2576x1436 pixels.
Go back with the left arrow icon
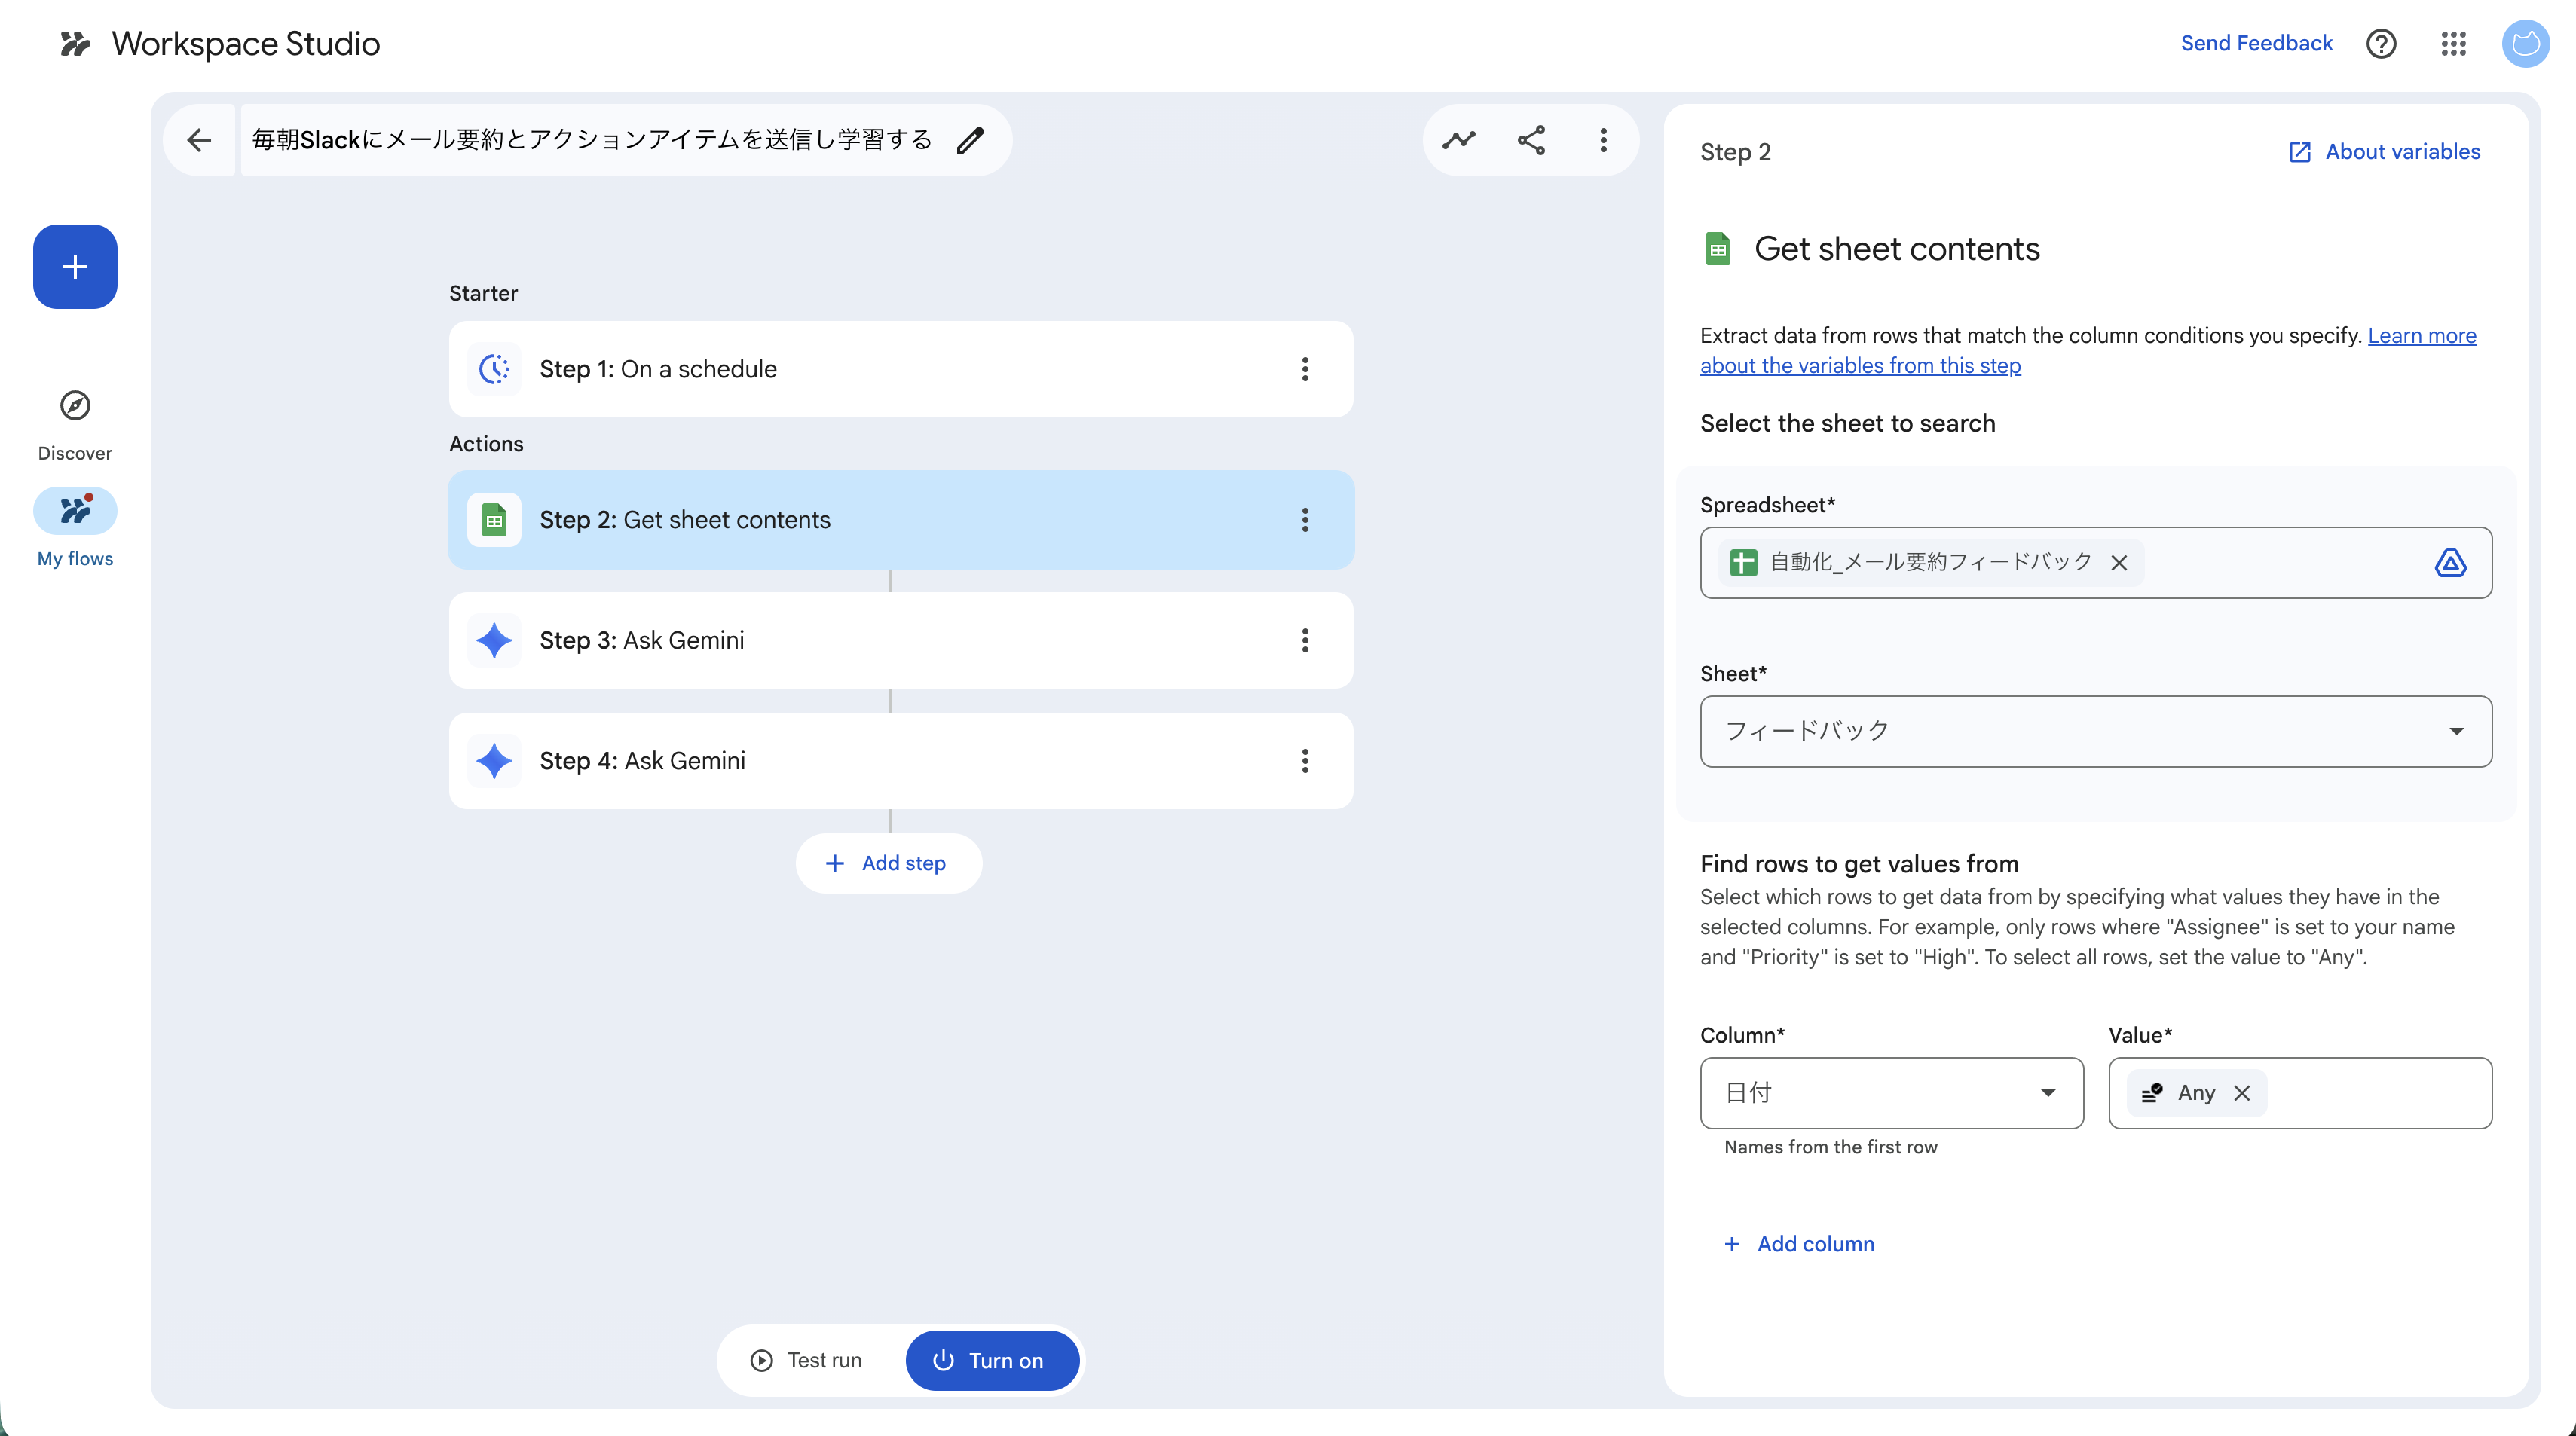(x=199, y=140)
